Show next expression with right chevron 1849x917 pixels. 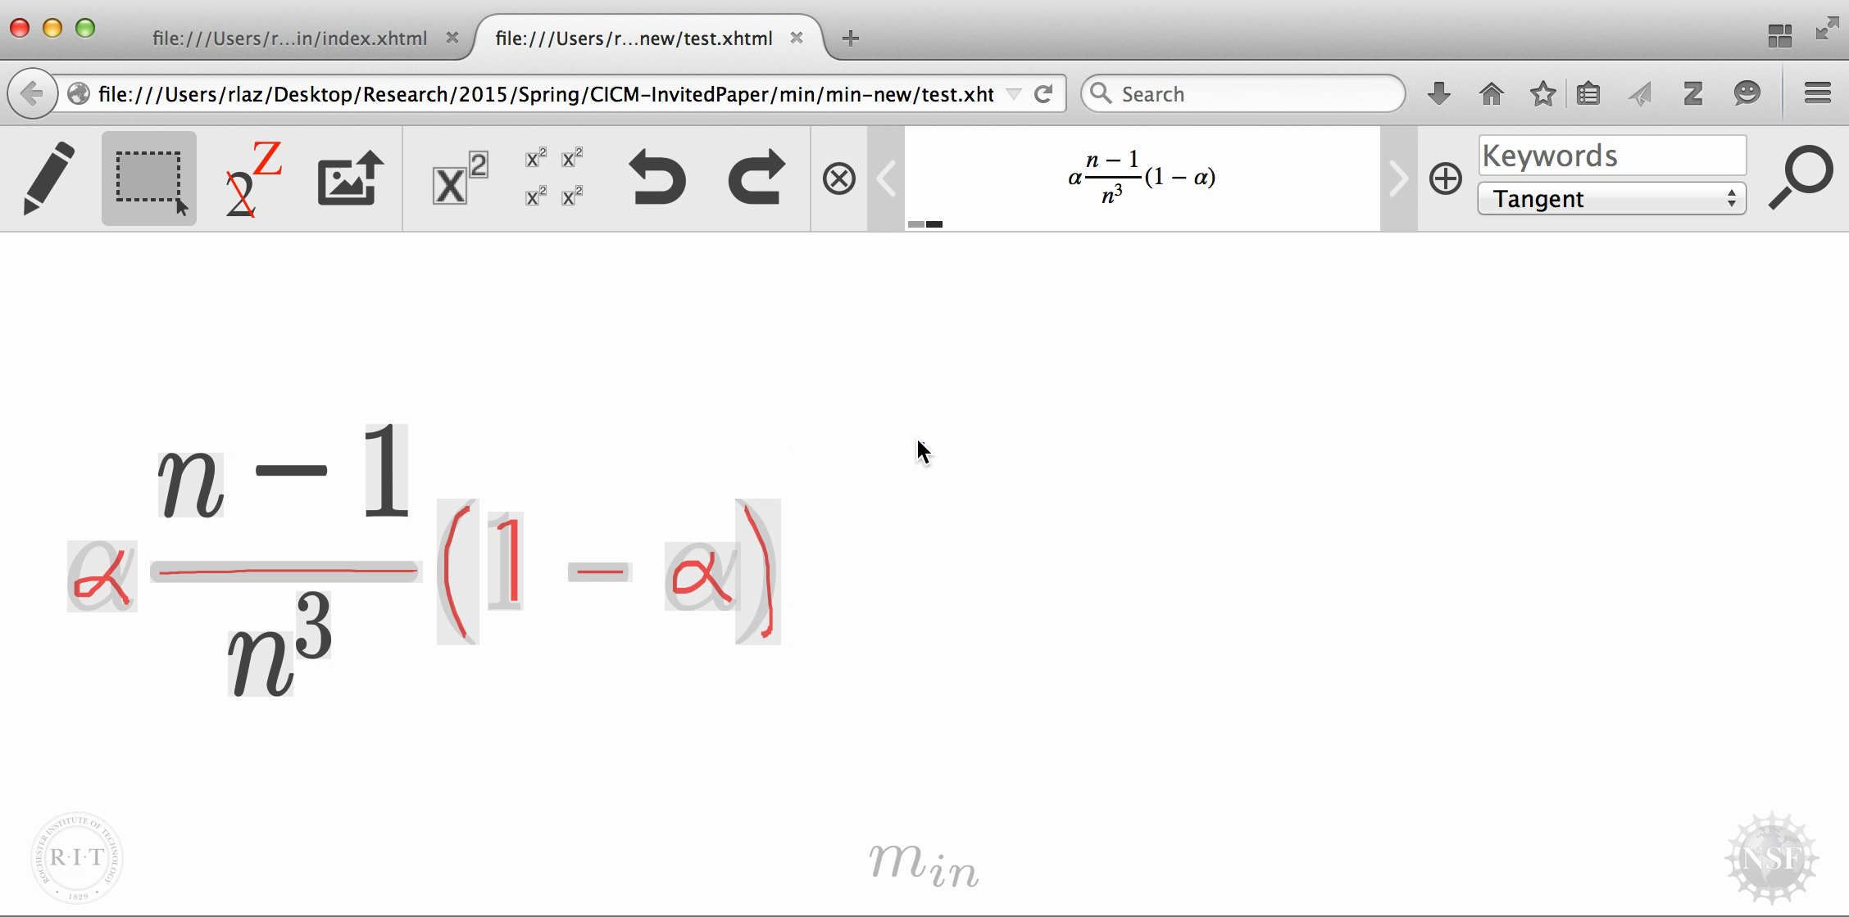pyautogui.click(x=1398, y=178)
